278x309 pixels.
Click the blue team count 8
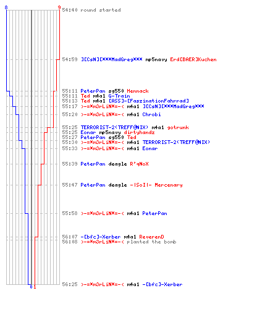[x=6, y=7]
